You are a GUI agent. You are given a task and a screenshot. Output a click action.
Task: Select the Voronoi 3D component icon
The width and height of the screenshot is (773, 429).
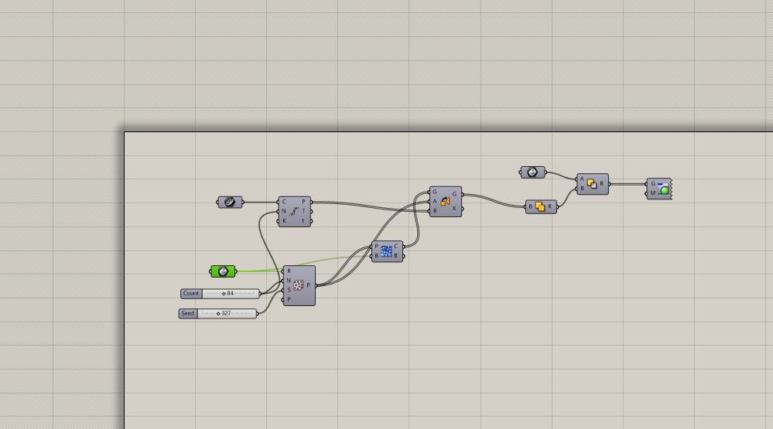(x=386, y=251)
